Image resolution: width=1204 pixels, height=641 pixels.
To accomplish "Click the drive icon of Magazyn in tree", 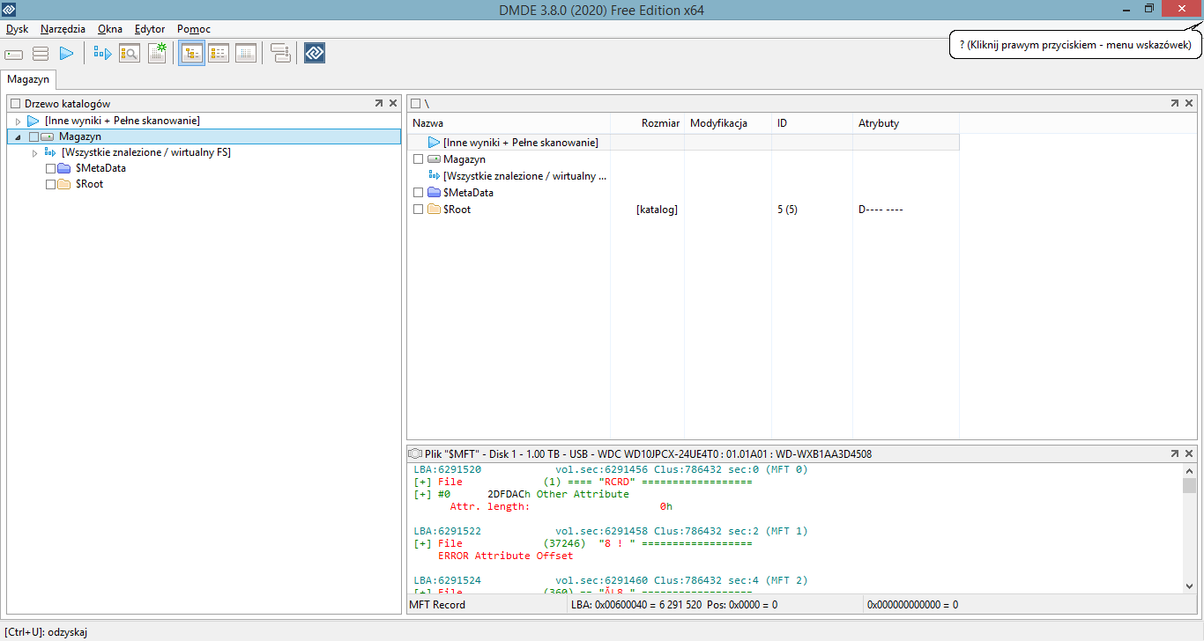I will (48, 137).
